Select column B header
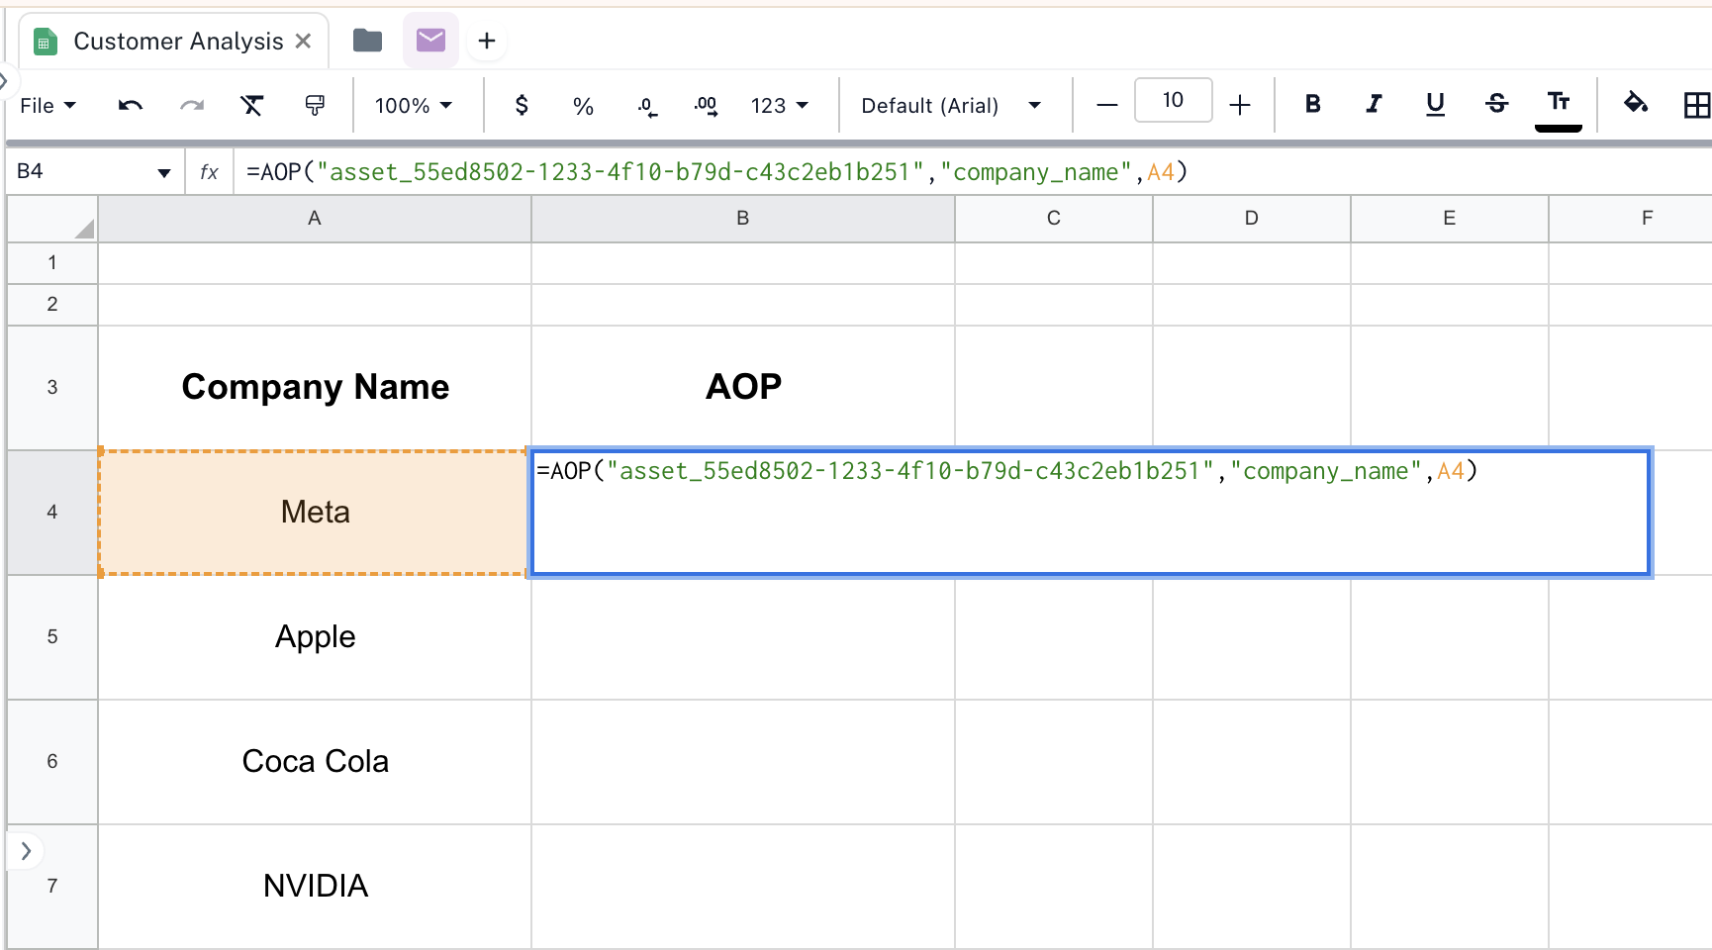Viewport: 1712px width, 950px height. click(743, 219)
